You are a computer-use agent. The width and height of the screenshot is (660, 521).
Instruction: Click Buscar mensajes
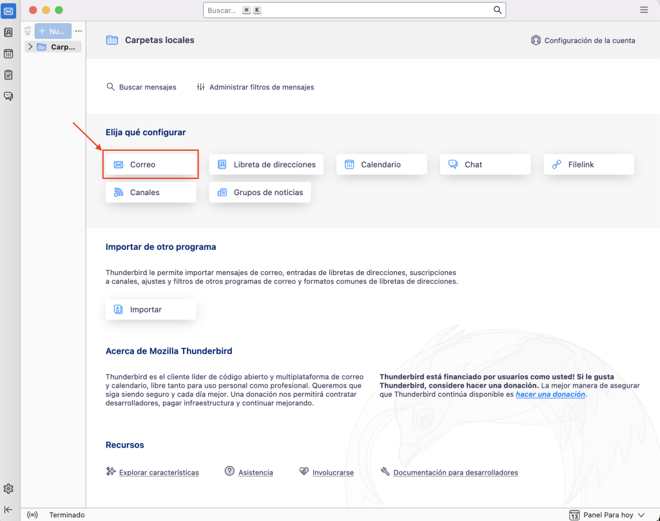tap(141, 87)
